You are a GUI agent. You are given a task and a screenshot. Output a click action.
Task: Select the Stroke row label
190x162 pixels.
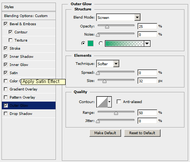point(15,48)
